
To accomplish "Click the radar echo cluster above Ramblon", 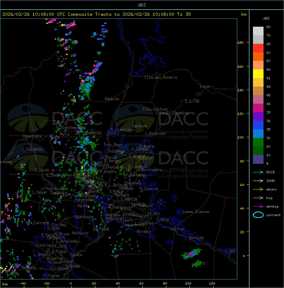I will click(x=87, y=88).
